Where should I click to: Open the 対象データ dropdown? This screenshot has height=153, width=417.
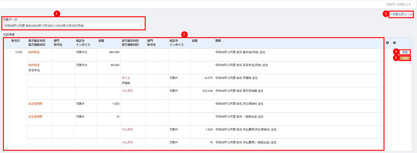(73, 26)
